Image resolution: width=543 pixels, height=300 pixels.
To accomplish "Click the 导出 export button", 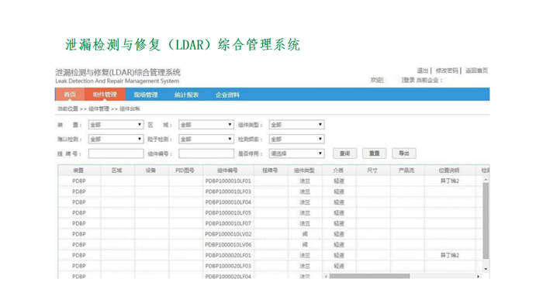I will (404, 153).
